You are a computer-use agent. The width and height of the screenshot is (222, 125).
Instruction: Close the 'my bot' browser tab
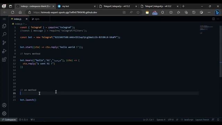95,6
